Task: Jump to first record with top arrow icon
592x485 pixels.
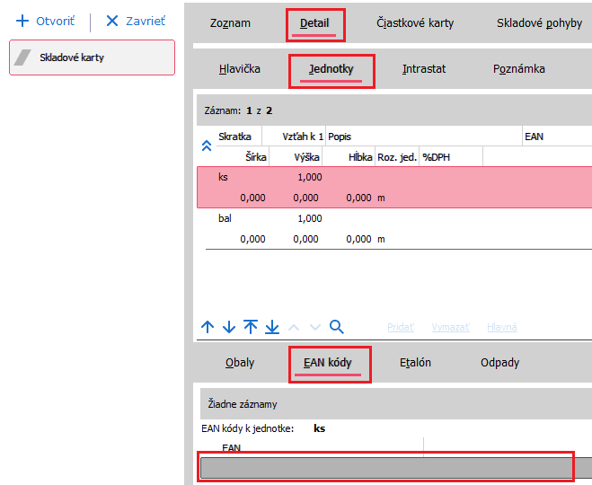Action: point(251,327)
